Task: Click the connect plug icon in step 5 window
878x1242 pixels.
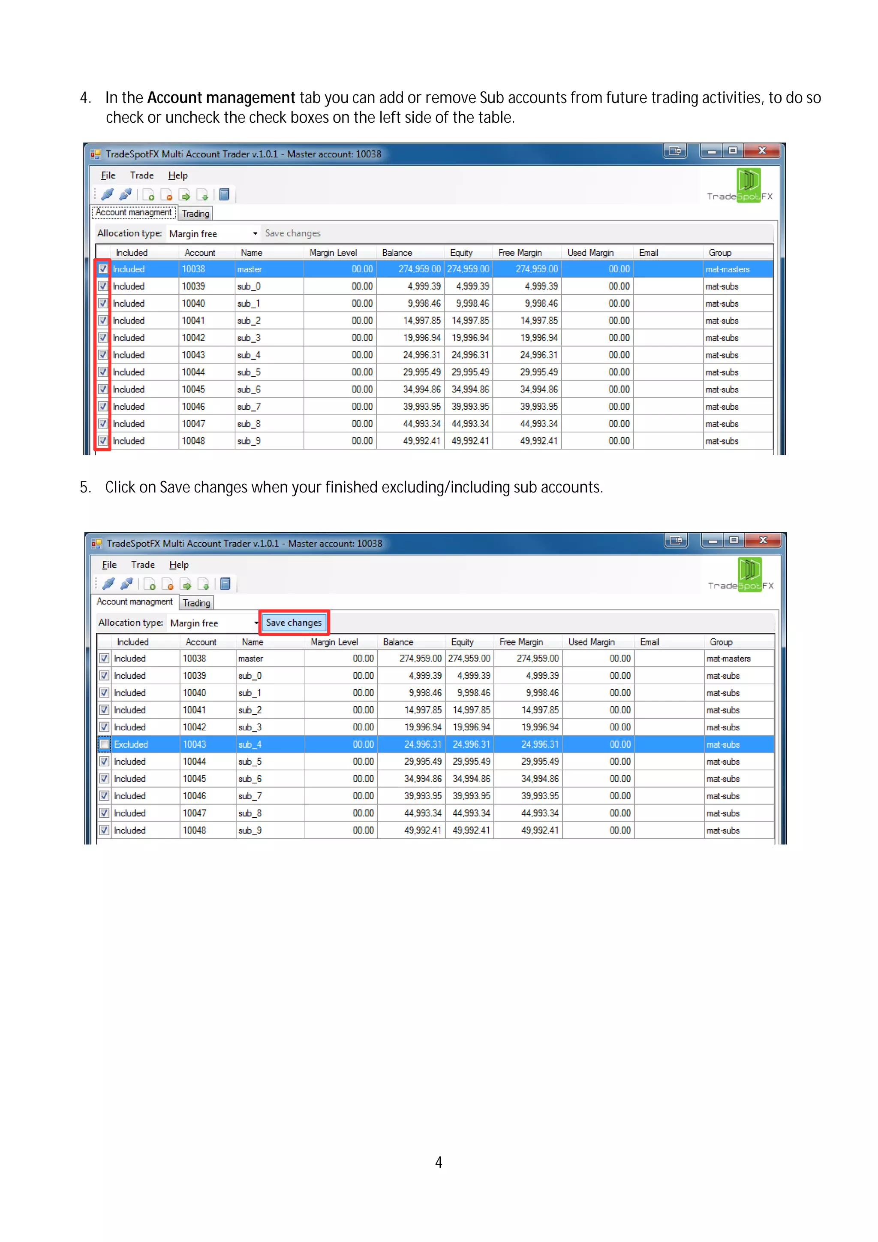Action: (108, 583)
